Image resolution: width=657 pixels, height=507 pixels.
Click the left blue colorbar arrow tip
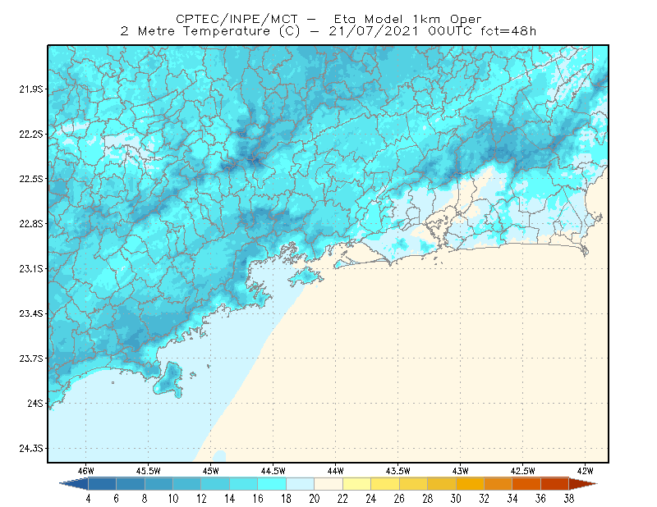74,484
